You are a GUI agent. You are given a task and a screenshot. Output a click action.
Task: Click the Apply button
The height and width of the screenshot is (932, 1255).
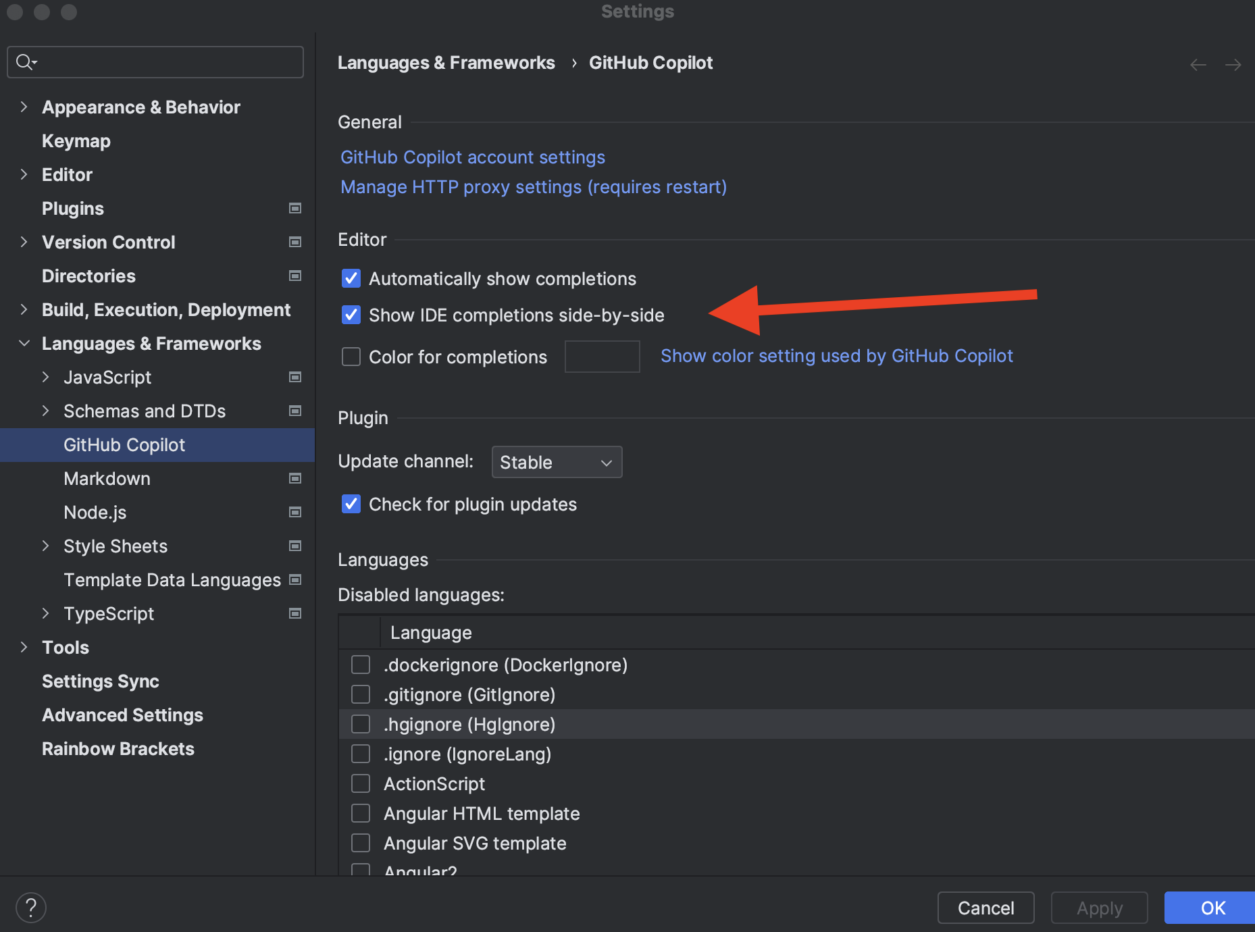pos(1098,908)
